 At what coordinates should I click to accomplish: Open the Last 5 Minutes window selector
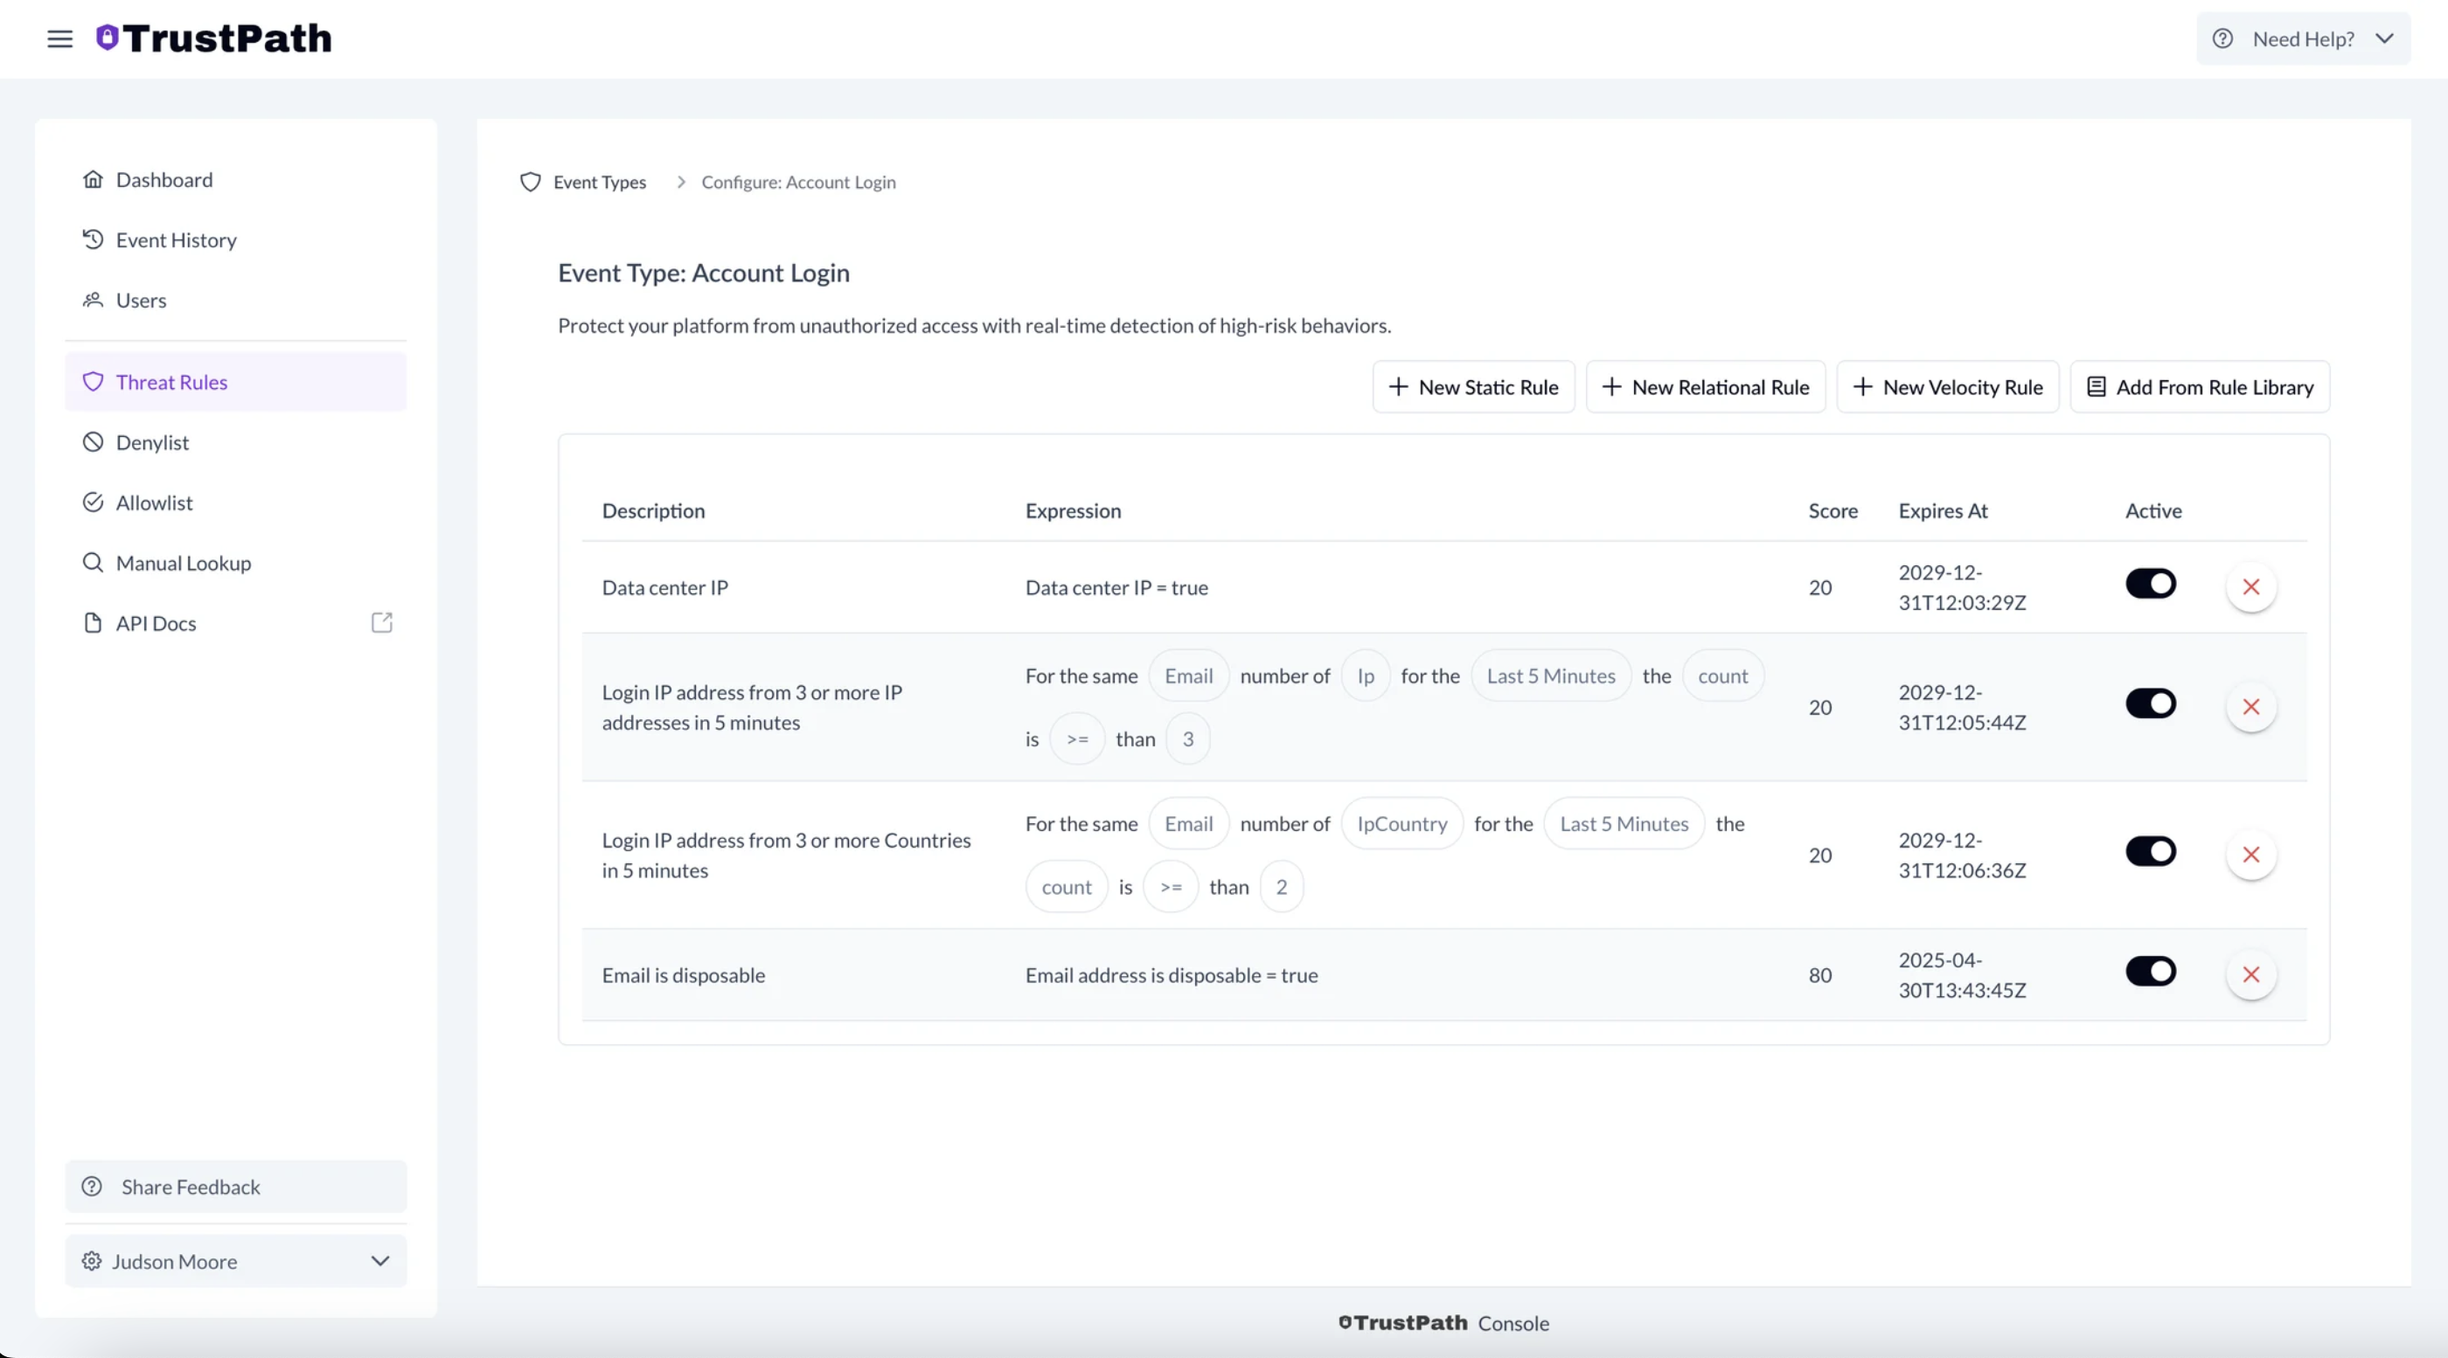click(1549, 676)
